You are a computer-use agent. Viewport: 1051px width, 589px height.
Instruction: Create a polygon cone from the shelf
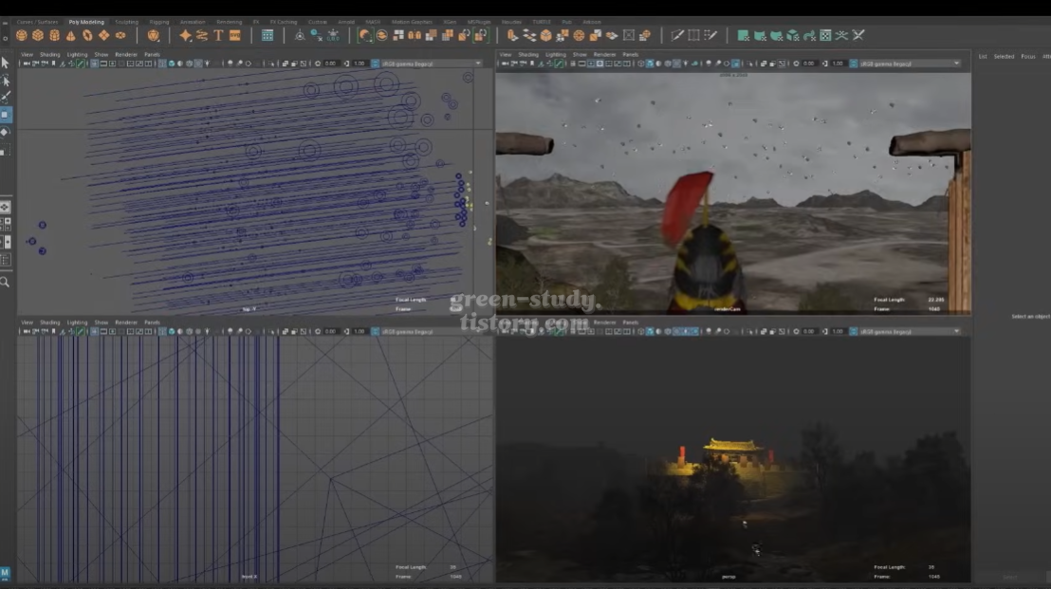tap(70, 35)
